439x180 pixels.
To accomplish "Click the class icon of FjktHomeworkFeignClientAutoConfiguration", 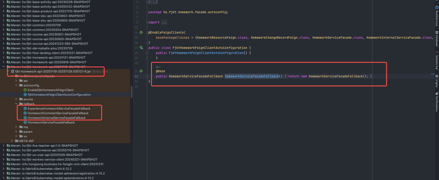I will (x=25, y=95).
